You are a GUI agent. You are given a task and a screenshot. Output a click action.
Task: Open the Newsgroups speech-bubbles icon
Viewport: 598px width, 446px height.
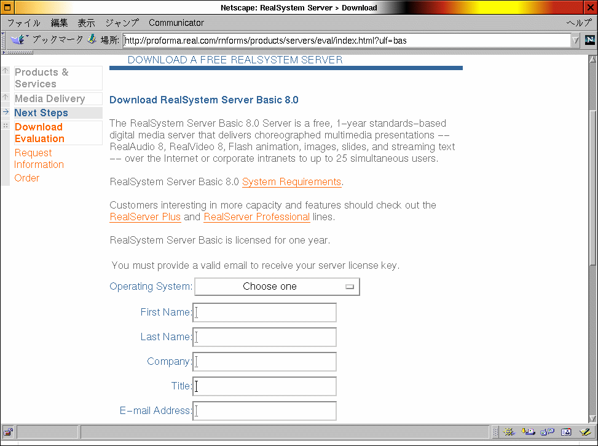click(x=547, y=432)
